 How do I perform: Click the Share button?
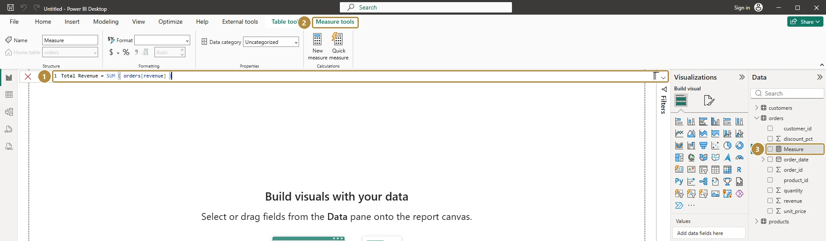click(x=805, y=22)
